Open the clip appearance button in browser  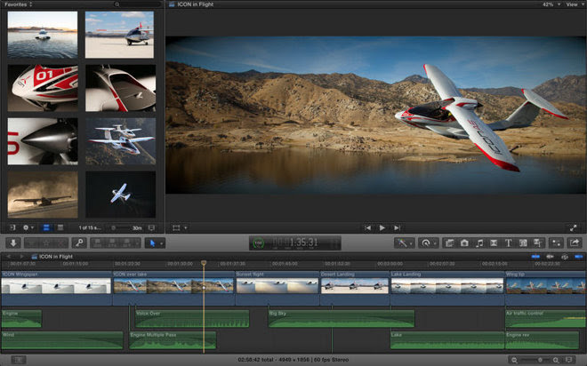coord(151,227)
